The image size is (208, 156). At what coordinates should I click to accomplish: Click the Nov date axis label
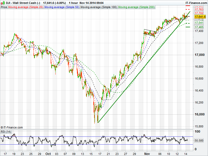147,154
